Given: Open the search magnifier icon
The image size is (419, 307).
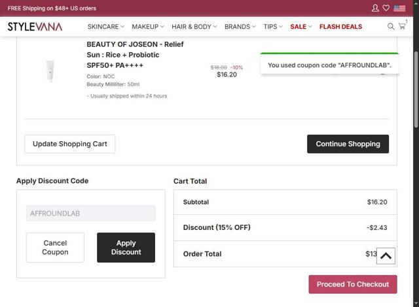Looking at the screenshot, I should [391, 27].
